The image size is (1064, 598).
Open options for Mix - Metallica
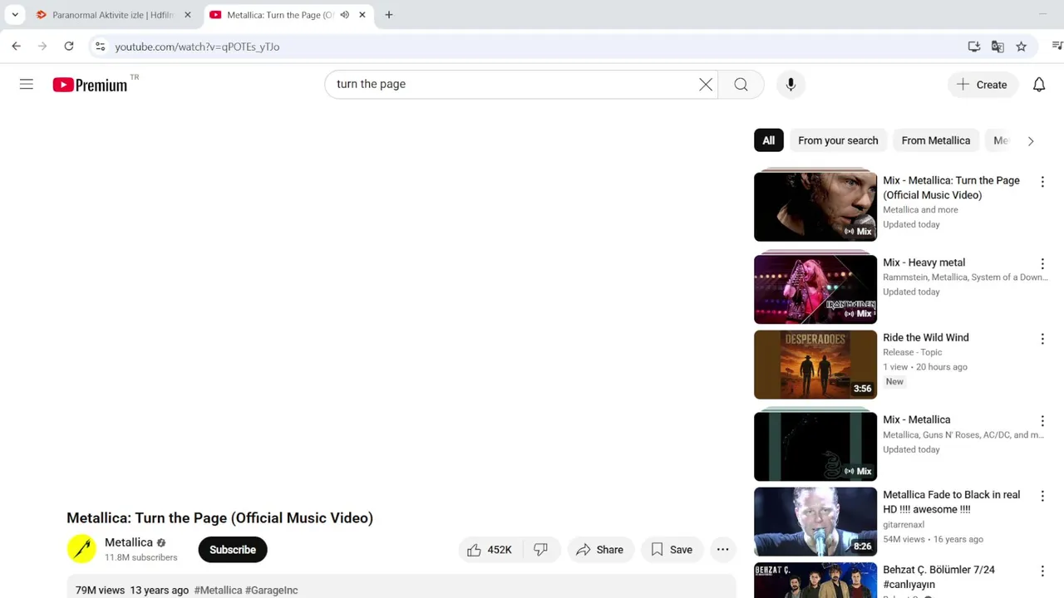[1042, 421]
